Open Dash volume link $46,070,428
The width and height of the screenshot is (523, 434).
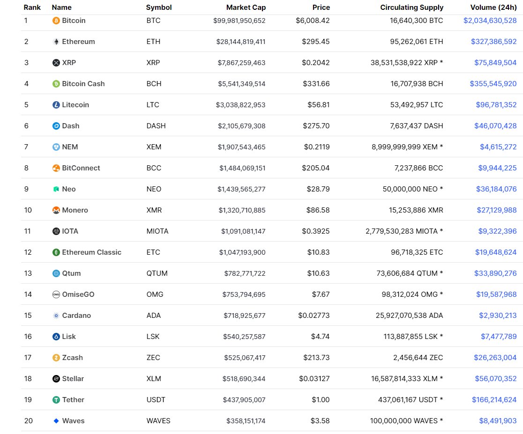pyautogui.click(x=495, y=126)
